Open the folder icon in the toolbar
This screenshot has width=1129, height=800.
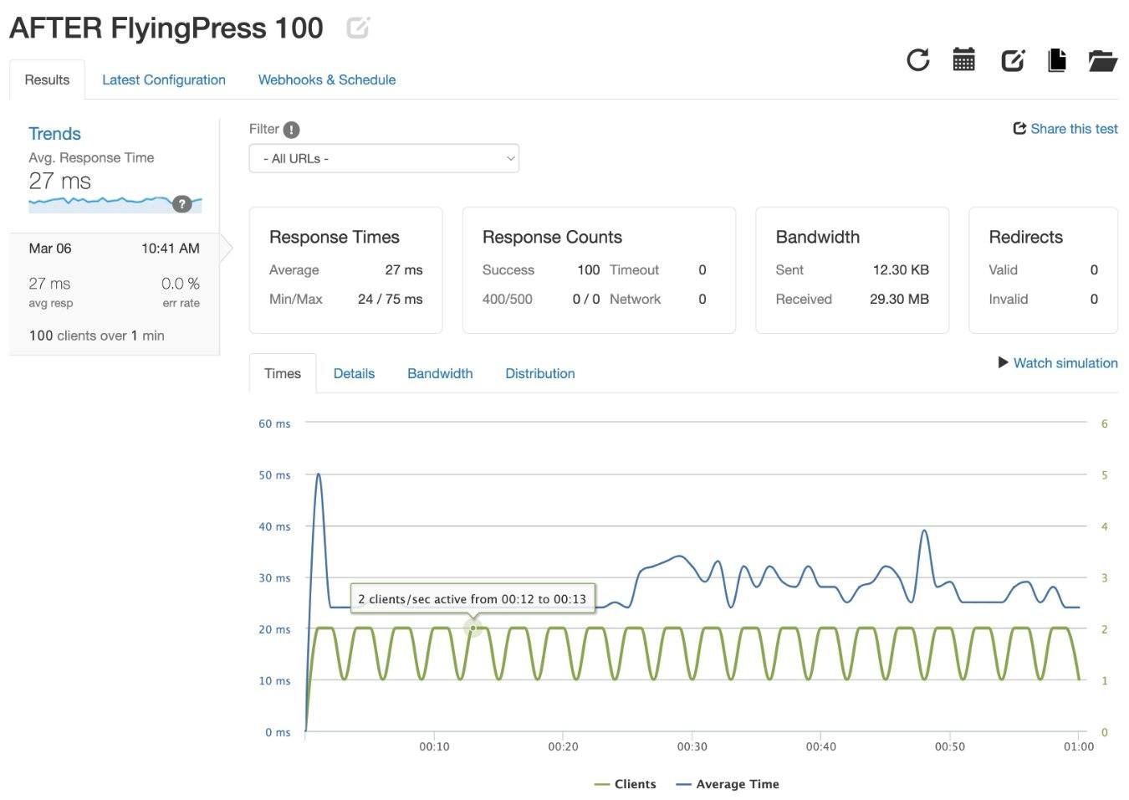(1103, 60)
